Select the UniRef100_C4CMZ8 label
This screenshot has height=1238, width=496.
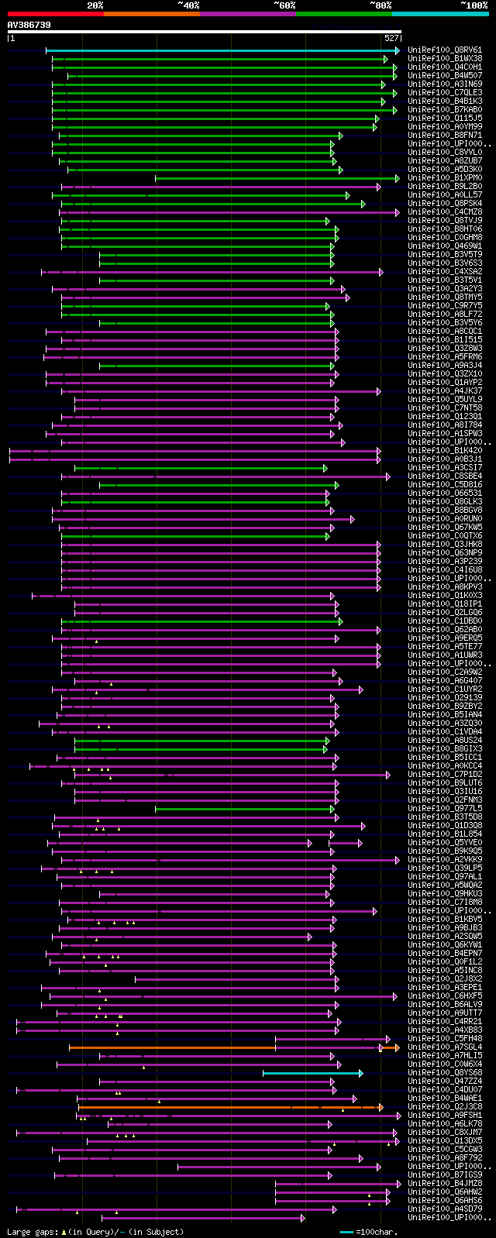click(x=445, y=212)
